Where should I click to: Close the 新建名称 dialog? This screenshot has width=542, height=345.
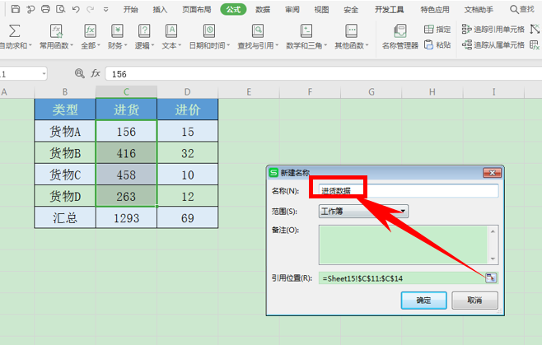(493, 173)
